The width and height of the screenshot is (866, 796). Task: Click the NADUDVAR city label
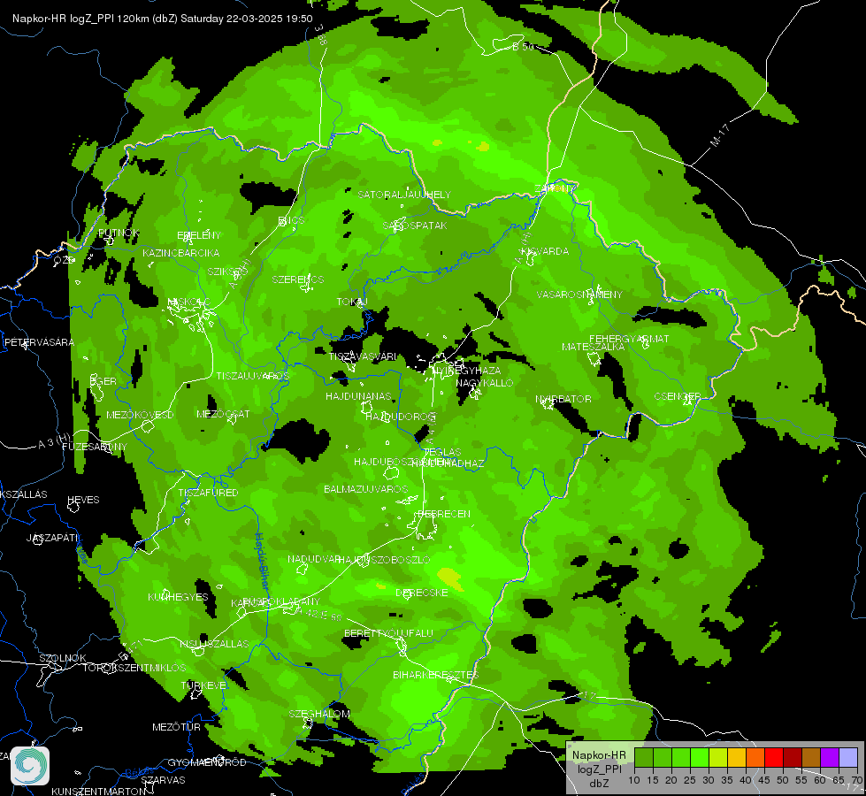tap(313, 560)
